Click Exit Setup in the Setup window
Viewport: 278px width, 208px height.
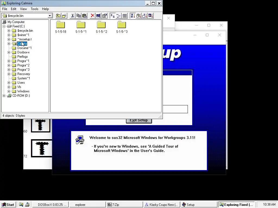click(139, 121)
